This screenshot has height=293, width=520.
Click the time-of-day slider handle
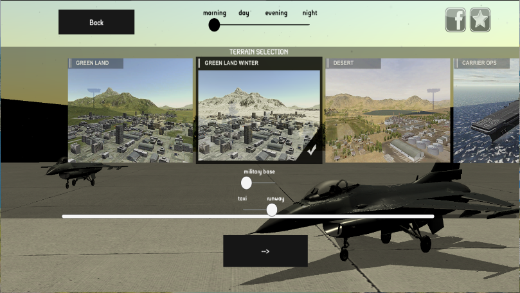tap(214, 25)
